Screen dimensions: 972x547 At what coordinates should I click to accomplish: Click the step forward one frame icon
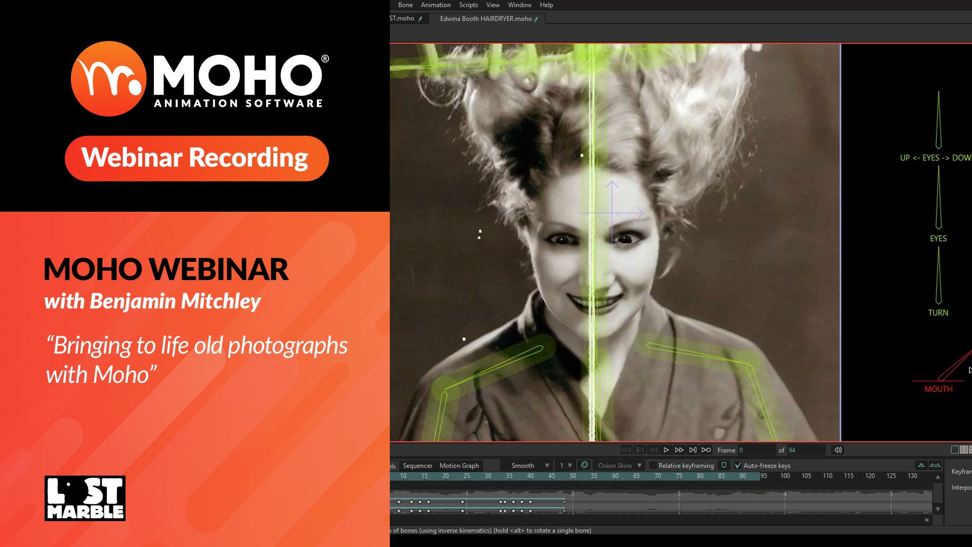pyautogui.click(x=679, y=450)
